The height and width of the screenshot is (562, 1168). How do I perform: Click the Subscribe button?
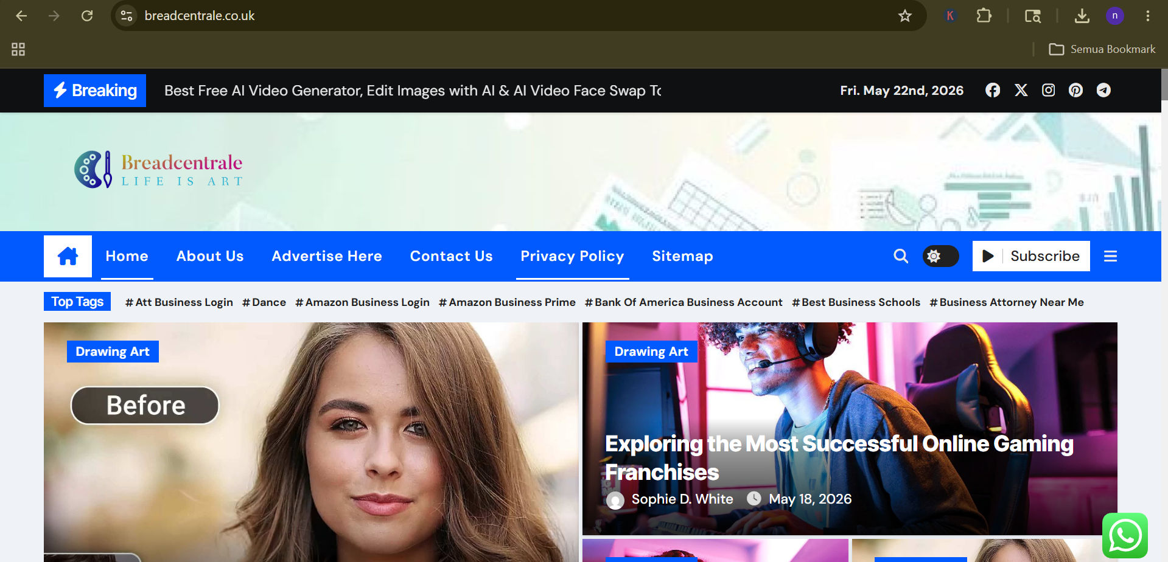(1031, 256)
